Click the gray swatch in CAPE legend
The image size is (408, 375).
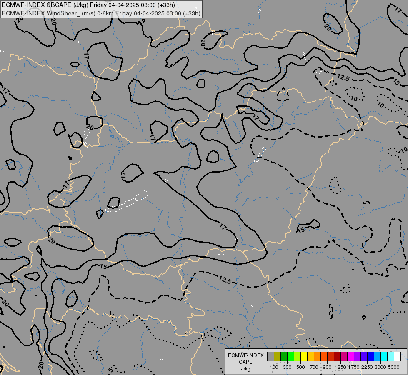pyautogui.click(x=270, y=356)
